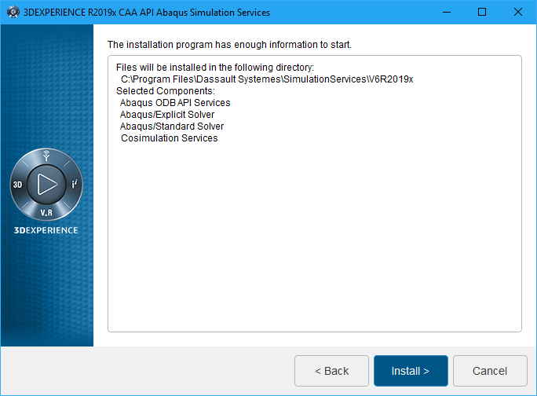537x396 pixels.
Task: Click the V,R quadrant of the compass
Action: [x=46, y=212]
